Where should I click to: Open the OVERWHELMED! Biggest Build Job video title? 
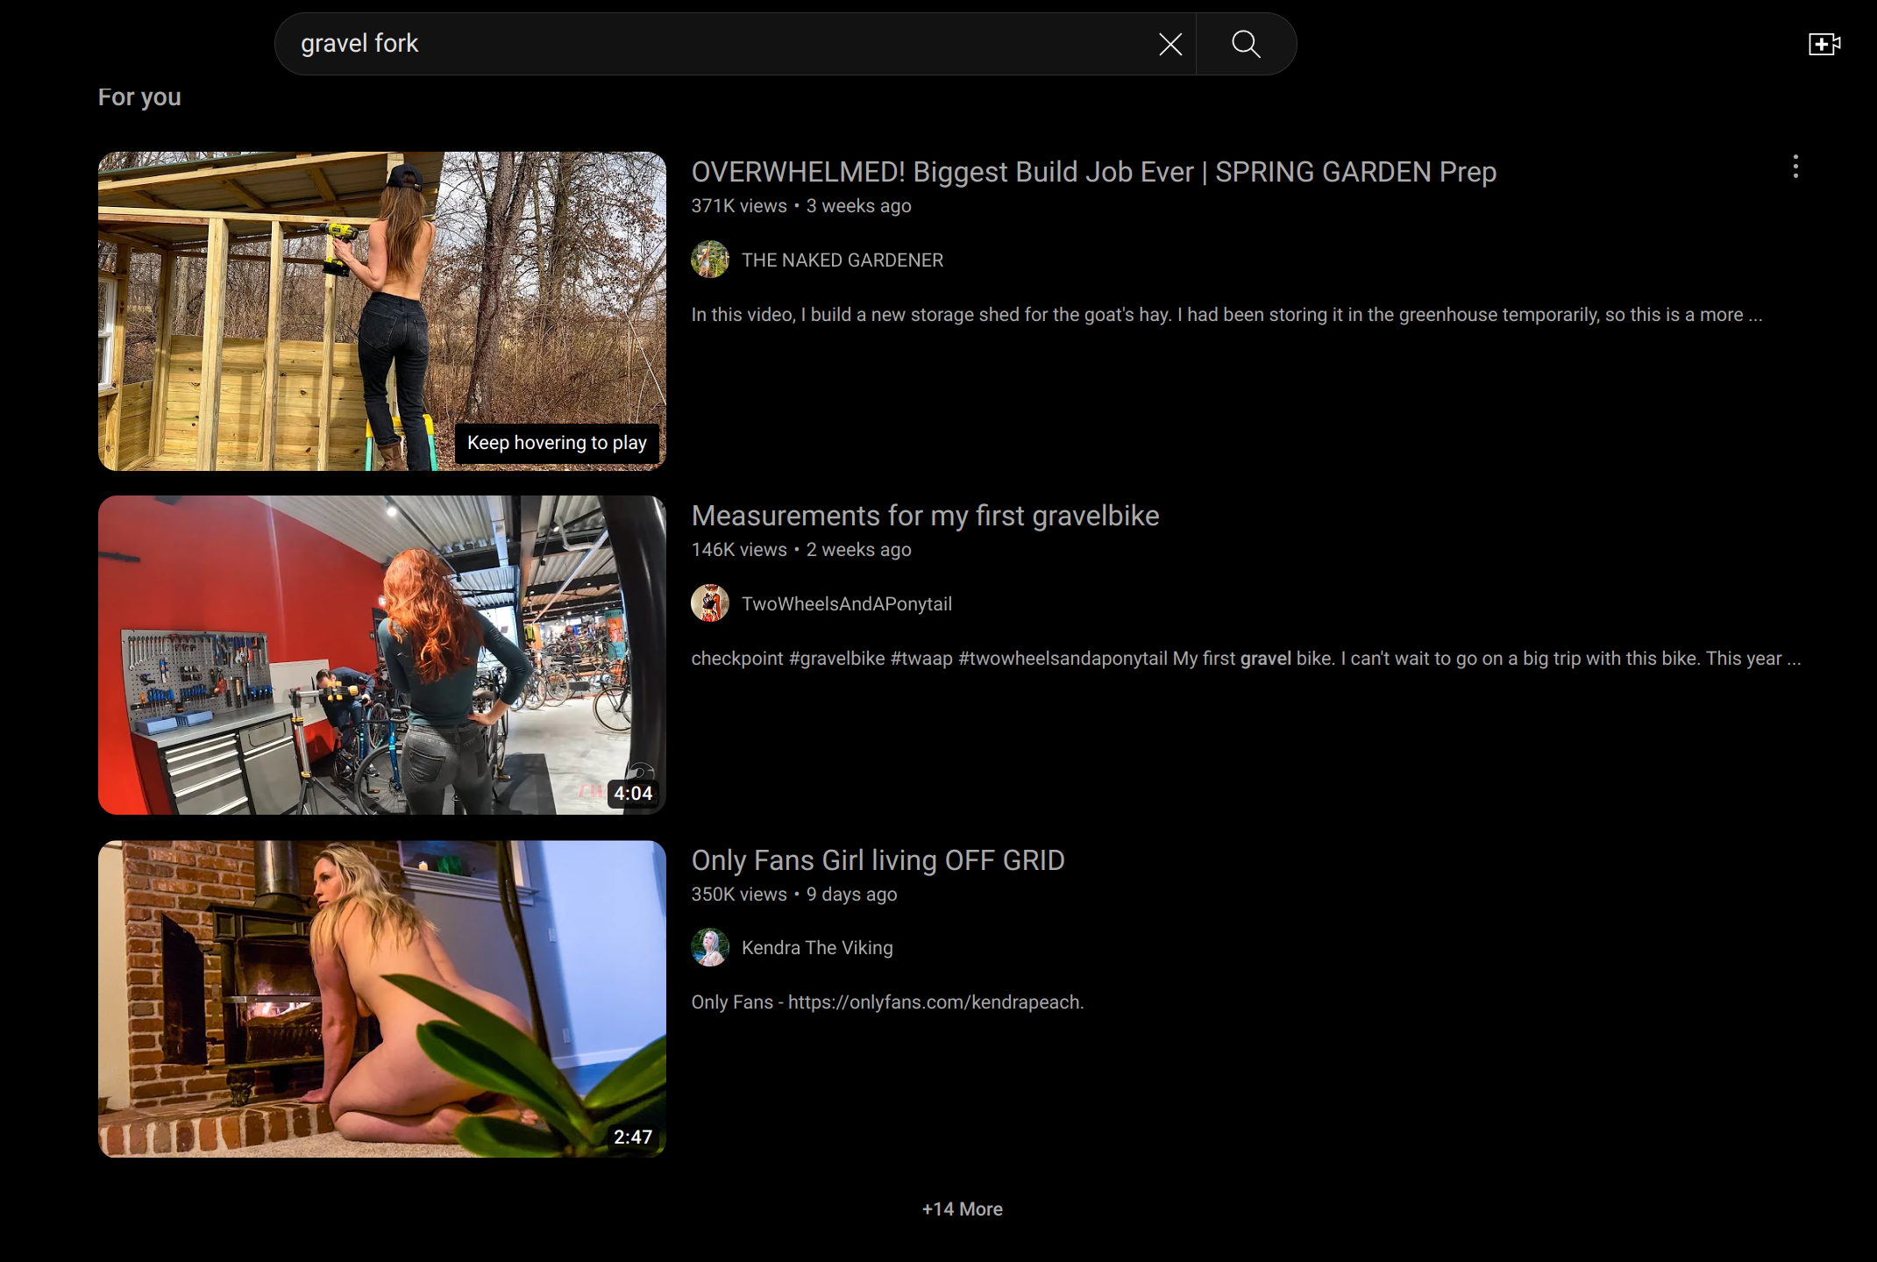point(1093,172)
